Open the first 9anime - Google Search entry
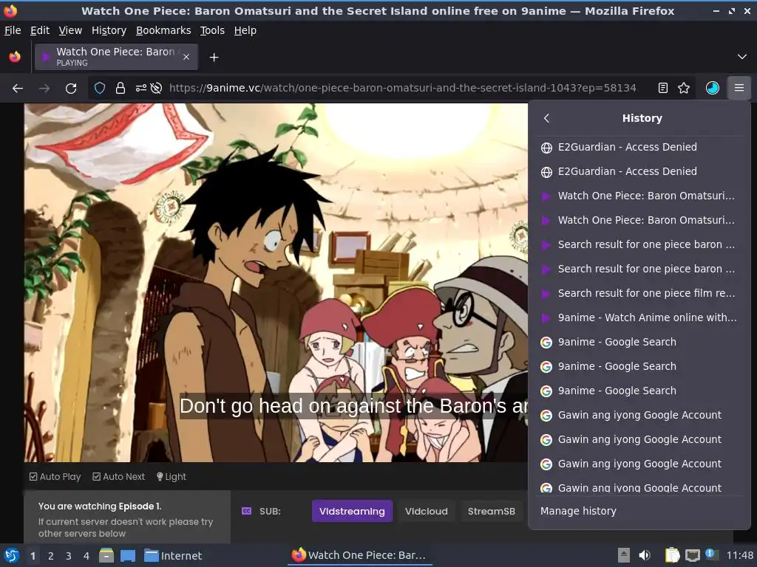Image resolution: width=757 pixels, height=567 pixels. pos(639,342)
